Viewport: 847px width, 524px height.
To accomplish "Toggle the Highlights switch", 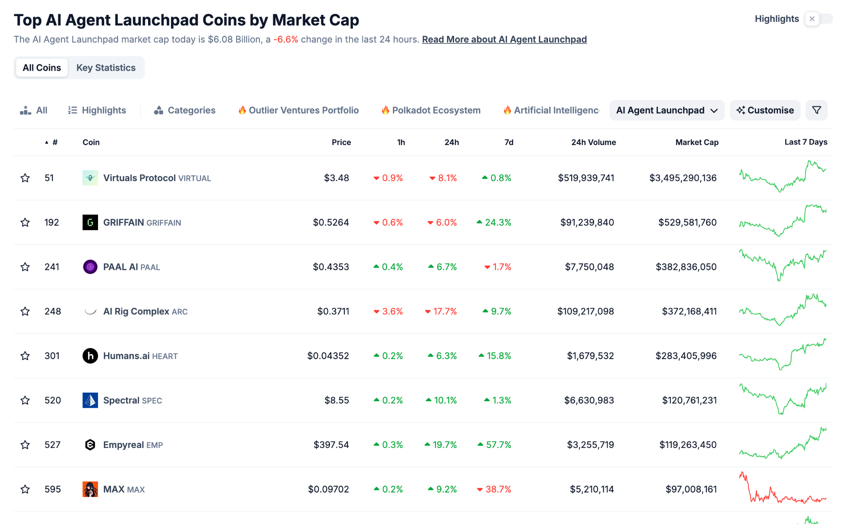I will (x=818, y=19).
